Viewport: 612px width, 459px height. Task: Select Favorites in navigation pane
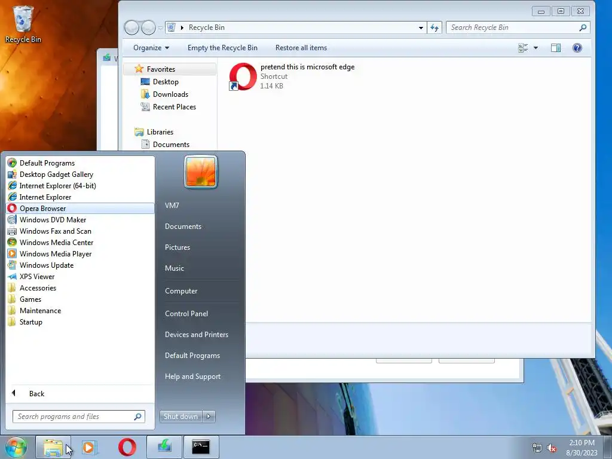(170, 69)
